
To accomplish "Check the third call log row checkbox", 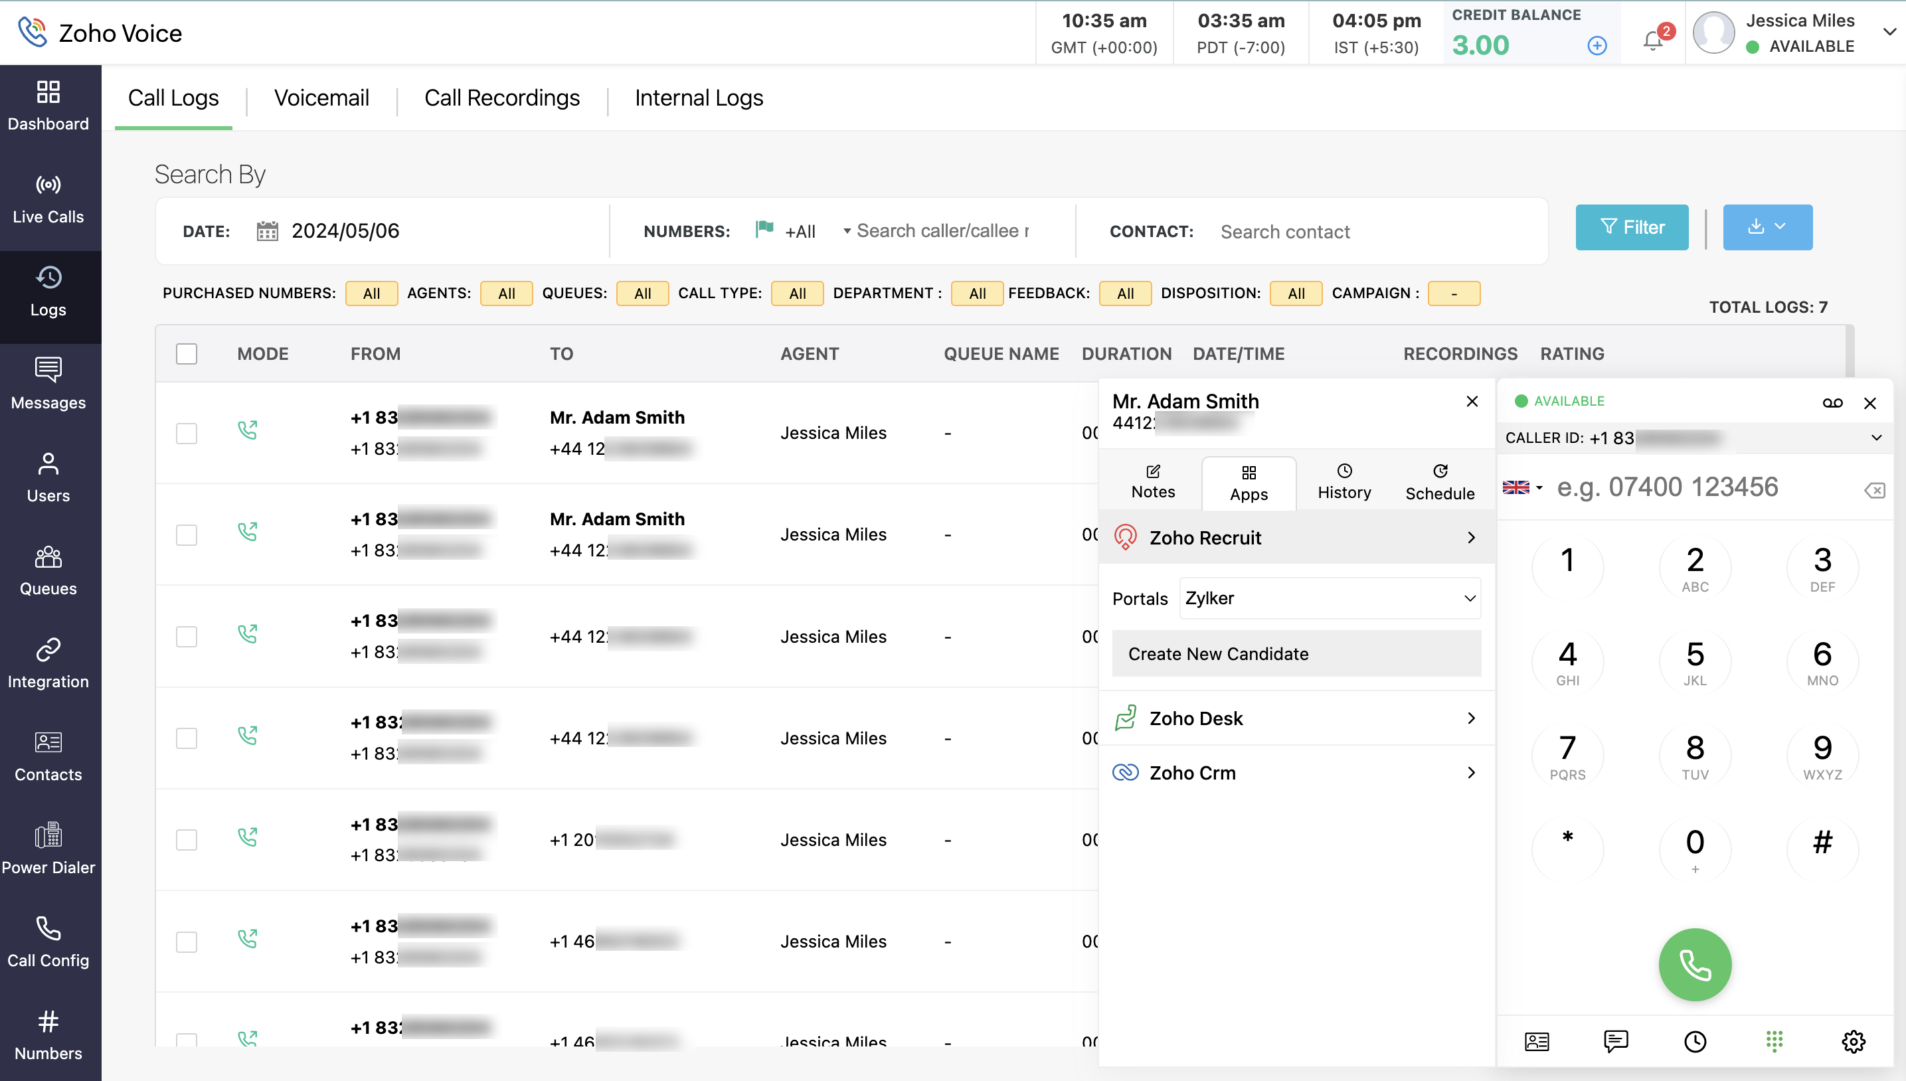I will coord(187,637).
